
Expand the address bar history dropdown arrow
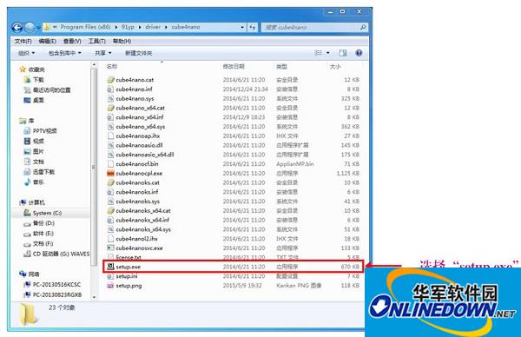click(242, 27)
